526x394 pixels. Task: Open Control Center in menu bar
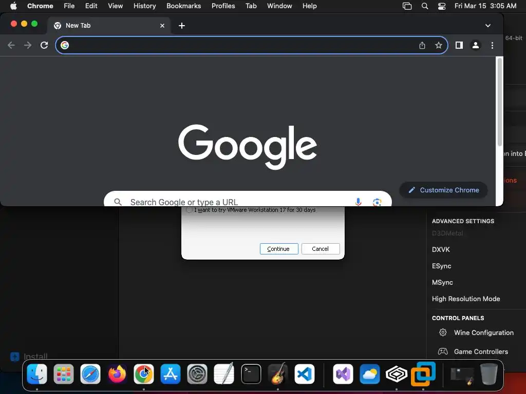click(442, 6)
